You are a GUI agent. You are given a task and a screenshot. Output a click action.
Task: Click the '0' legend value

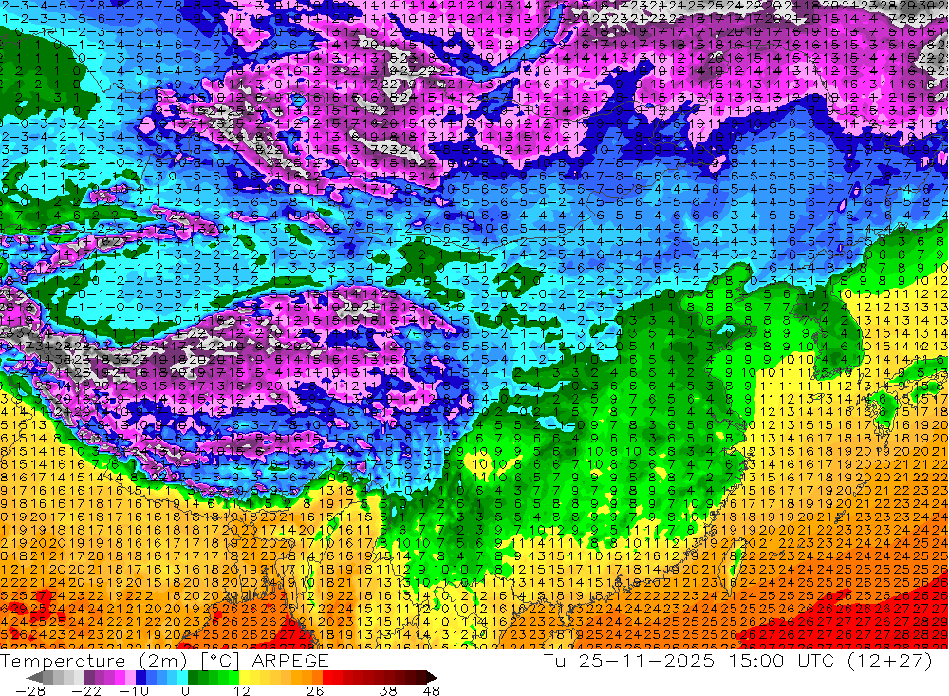tap(185, 690)
